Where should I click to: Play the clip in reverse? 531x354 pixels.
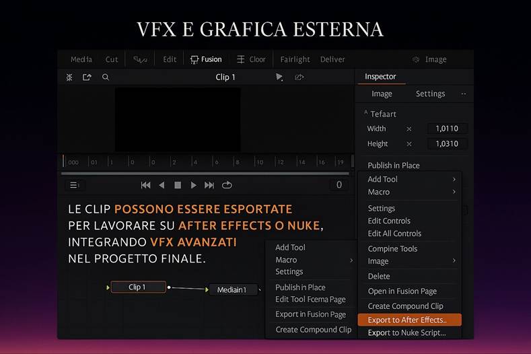click(162, 185)
